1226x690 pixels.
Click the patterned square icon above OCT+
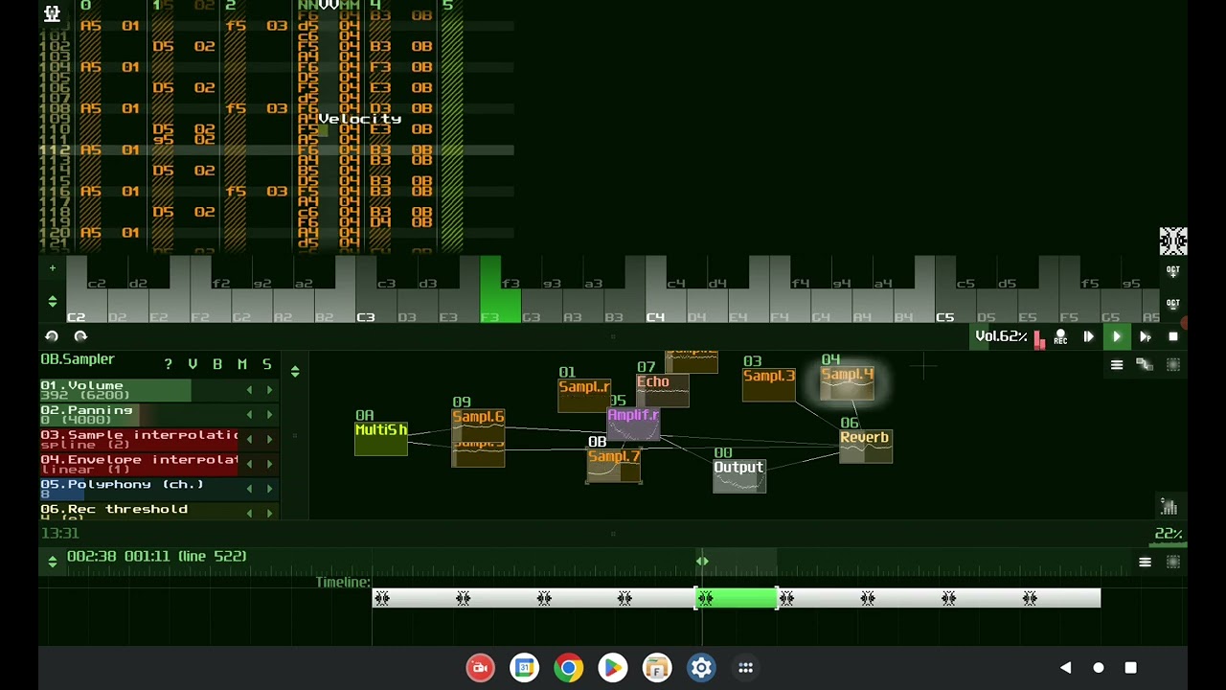pos(1173,241)
